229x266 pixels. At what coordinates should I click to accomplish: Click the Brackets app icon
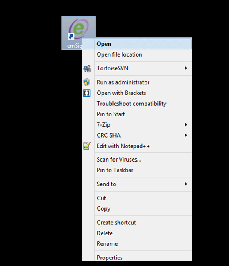(87, 93)
